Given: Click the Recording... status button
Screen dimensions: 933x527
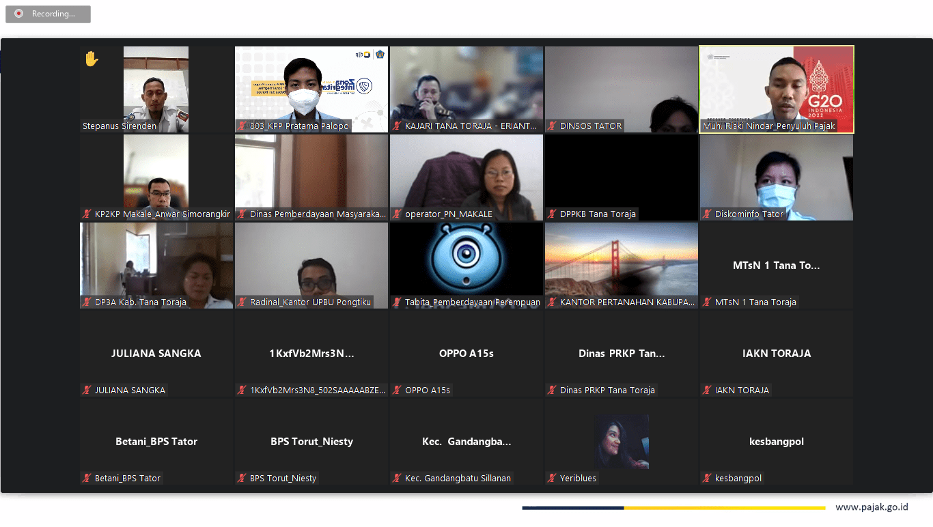Looking at the screenshot, I should pyautogui.click(x=48, y=14).
